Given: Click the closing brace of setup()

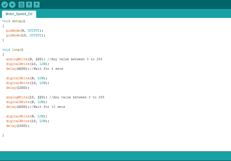Looking at the screenshot, I should (3, 40).
